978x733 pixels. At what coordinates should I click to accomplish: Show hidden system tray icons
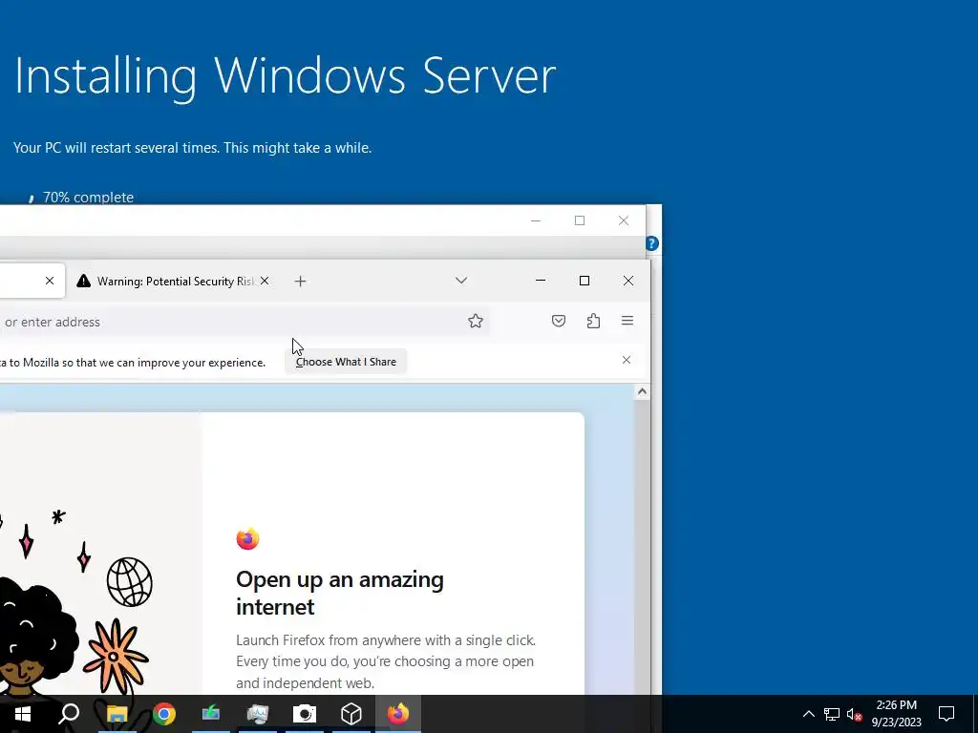808,714
